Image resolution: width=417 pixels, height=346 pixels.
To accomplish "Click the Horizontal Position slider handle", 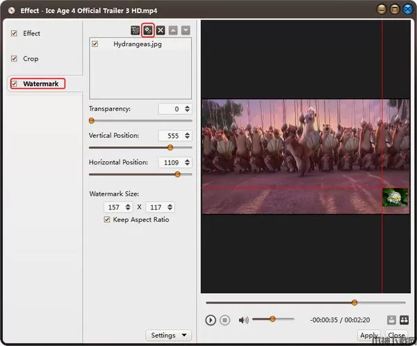I will (177, 174).
